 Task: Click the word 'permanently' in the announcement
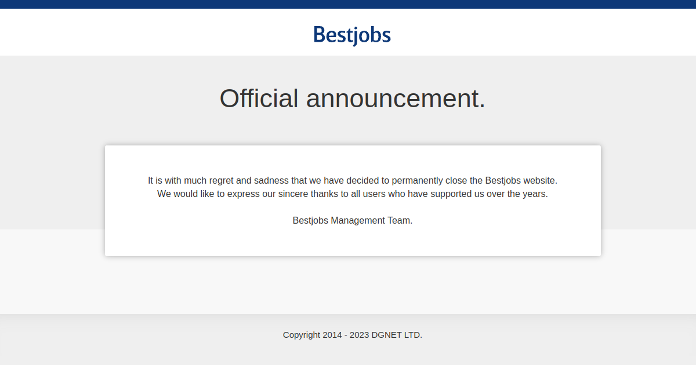click(417, 180)
